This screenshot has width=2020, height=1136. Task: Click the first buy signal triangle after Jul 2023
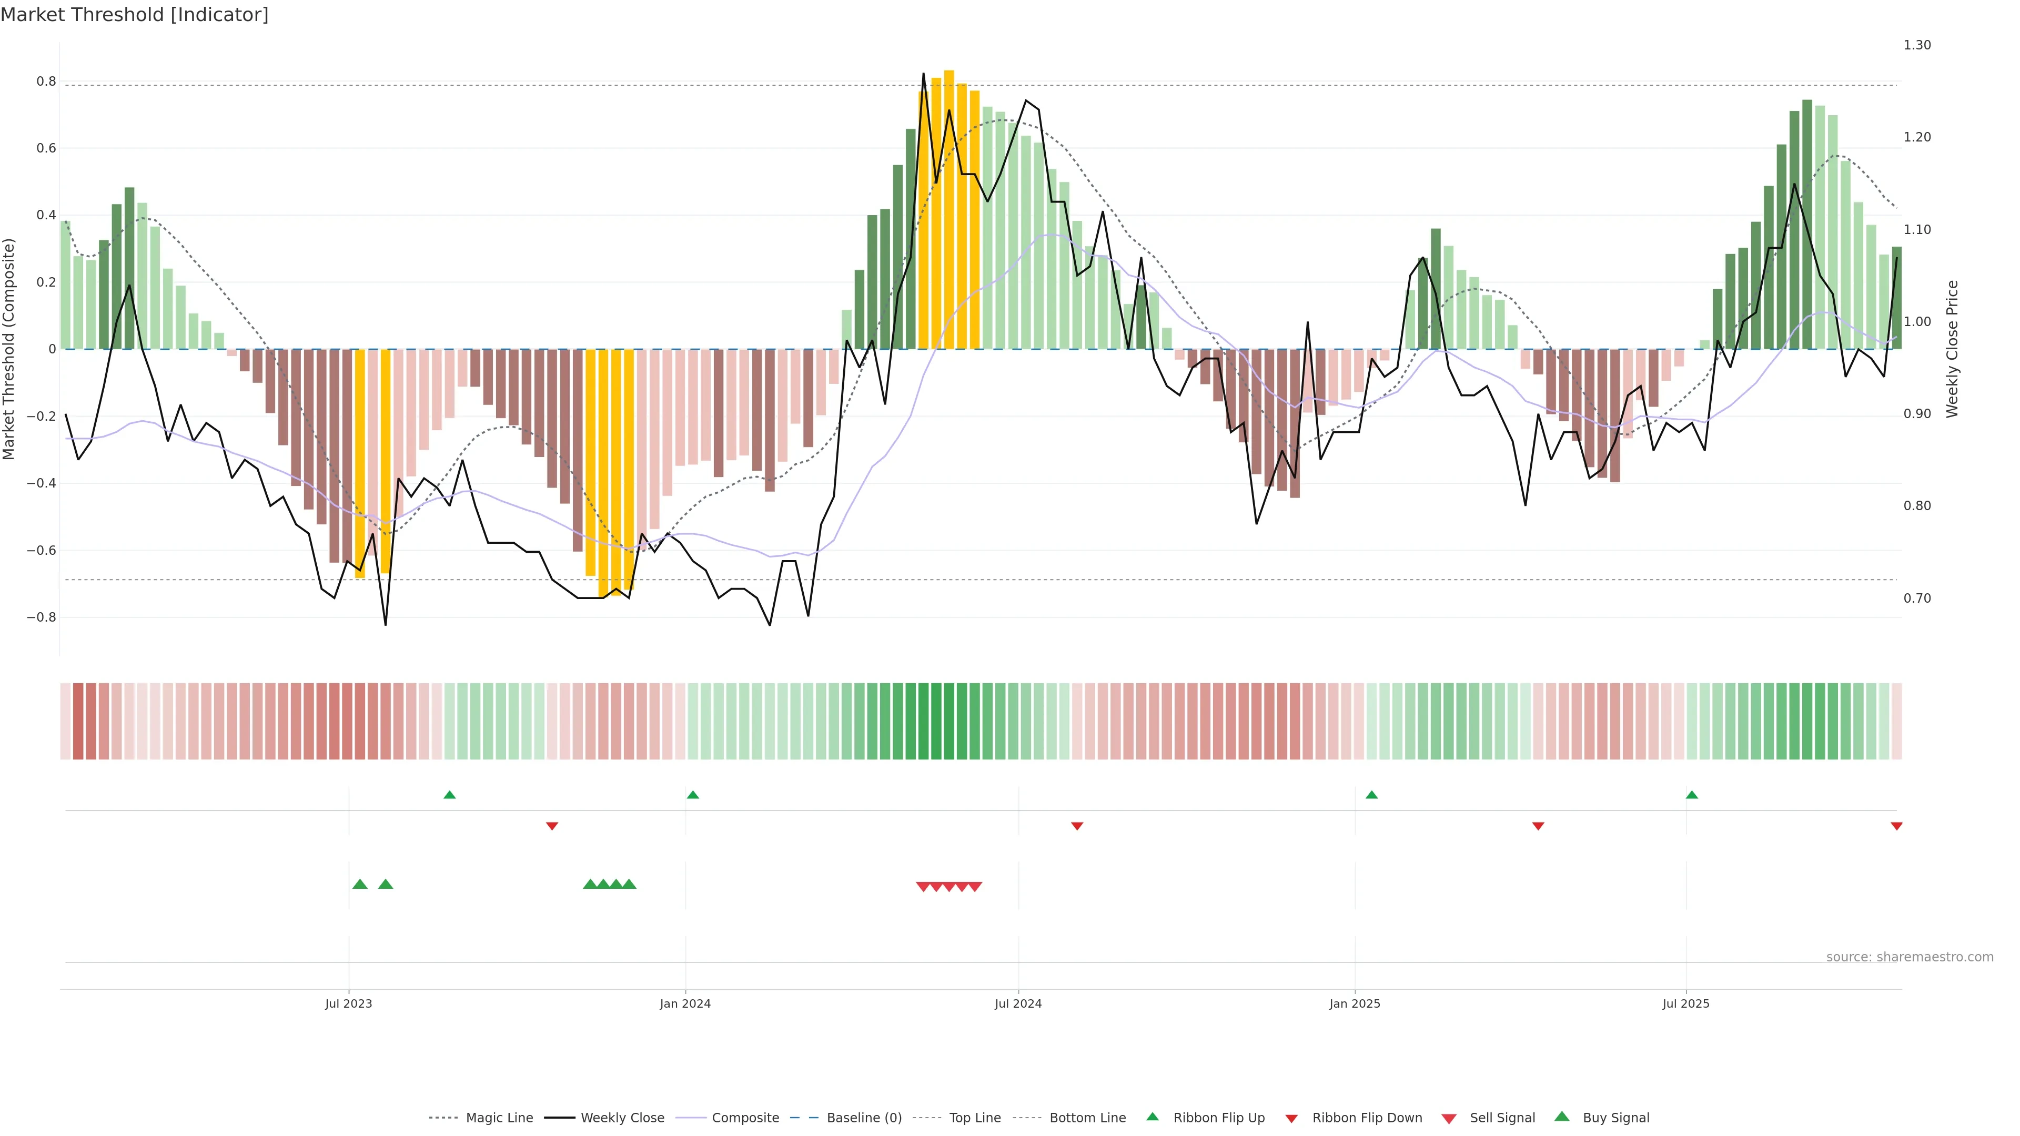360,884
